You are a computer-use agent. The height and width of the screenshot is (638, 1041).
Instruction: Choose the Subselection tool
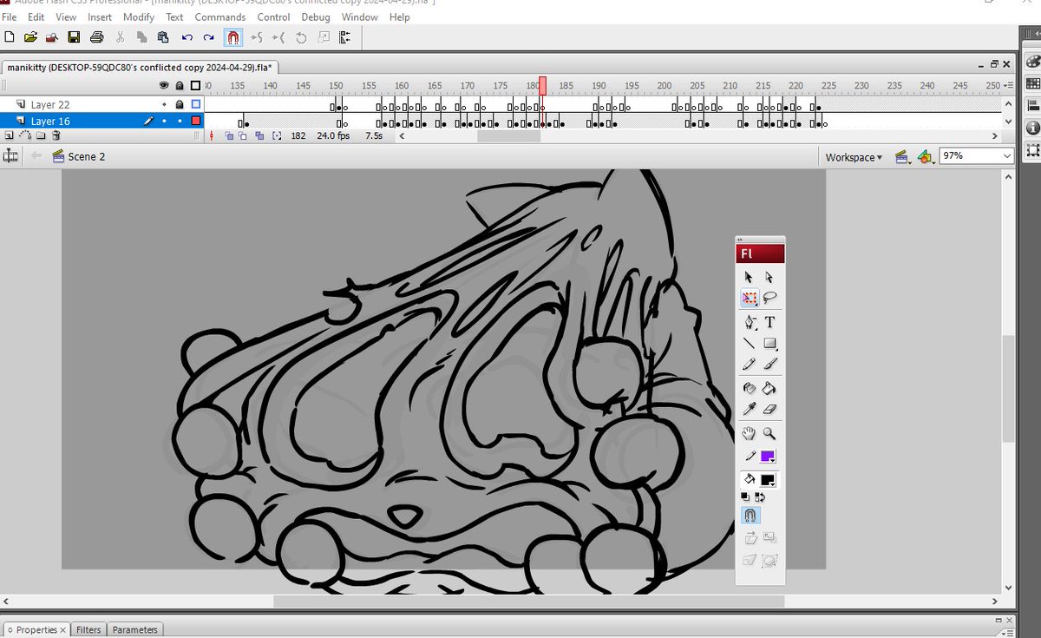[x=769, y=278]
